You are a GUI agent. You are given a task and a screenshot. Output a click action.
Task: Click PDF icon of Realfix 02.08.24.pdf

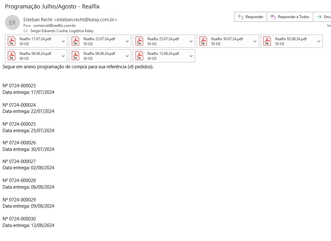(x=267, y=41)
